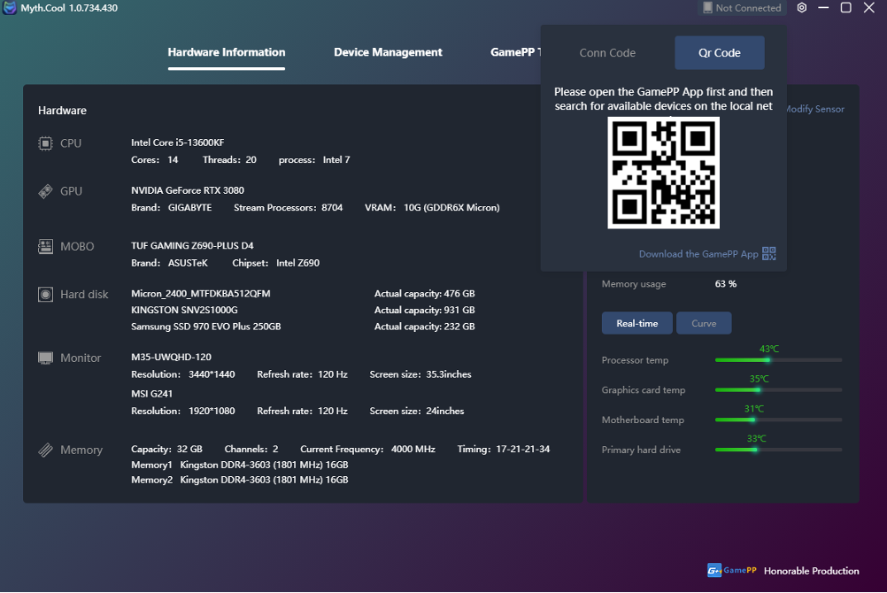
Task: Click the 43℃ processor temperature reading
Action: pos(768,349)
